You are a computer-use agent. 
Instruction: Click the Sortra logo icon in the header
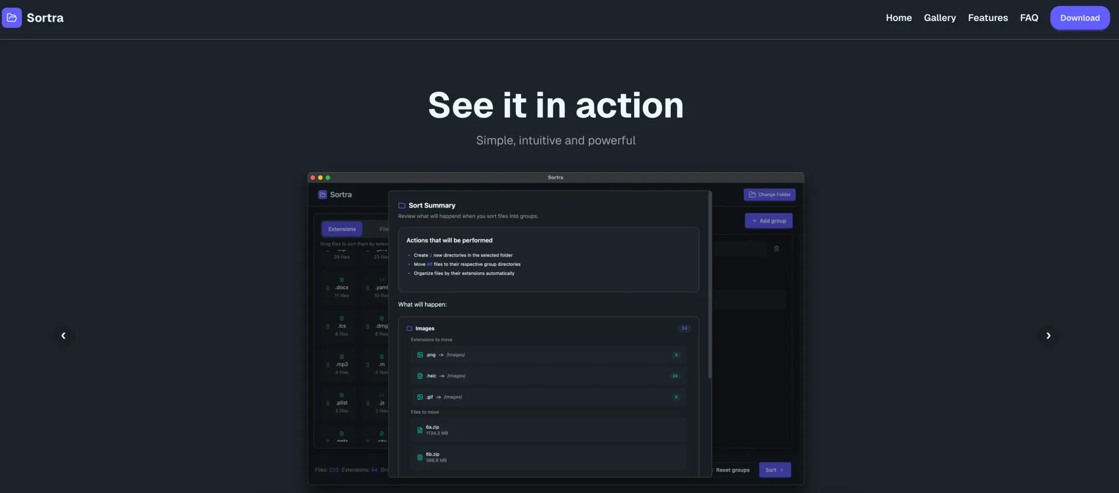12,17
